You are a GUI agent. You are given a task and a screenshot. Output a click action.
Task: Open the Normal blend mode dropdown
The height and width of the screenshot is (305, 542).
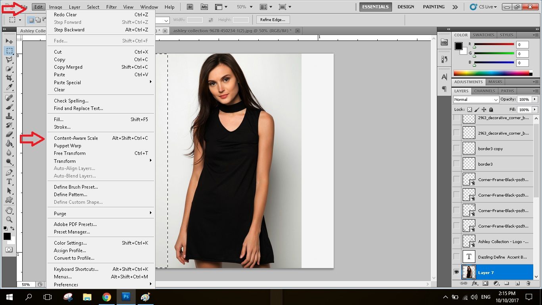coord(476,99)
